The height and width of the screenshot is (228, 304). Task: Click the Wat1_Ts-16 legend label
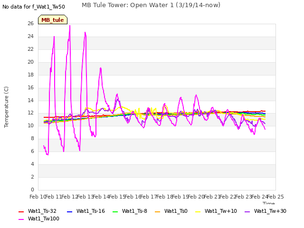[x=91, y=211]
